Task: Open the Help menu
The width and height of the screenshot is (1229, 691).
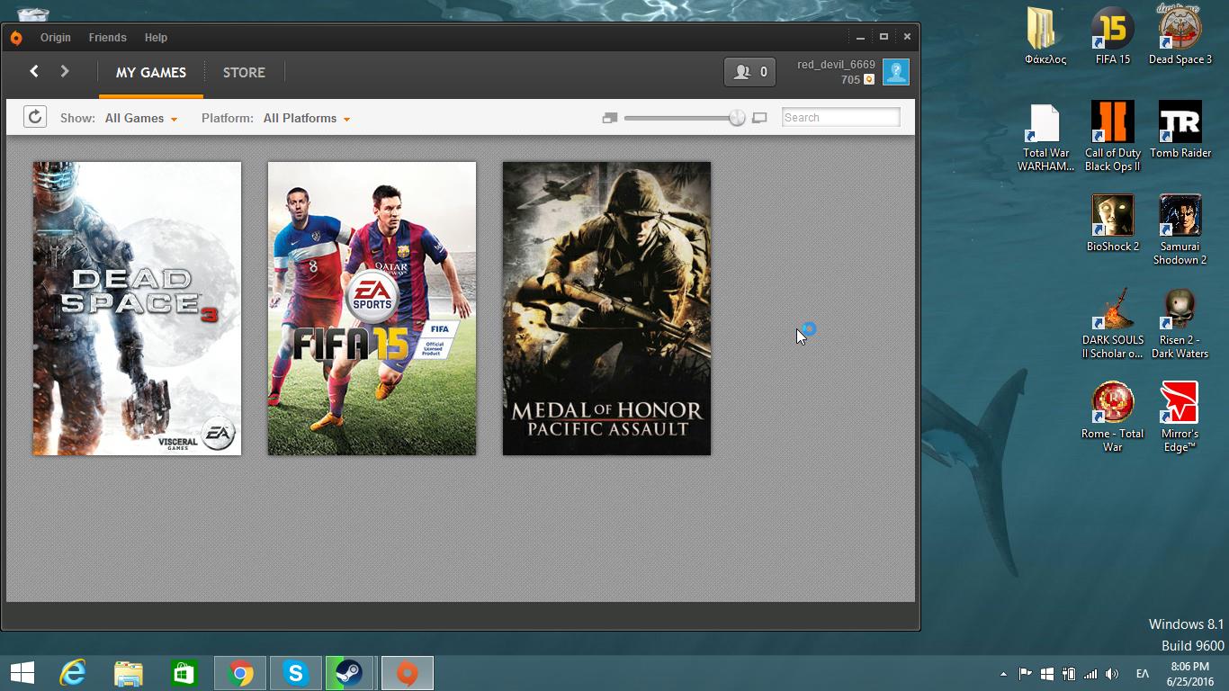Action: click(156, 38)
